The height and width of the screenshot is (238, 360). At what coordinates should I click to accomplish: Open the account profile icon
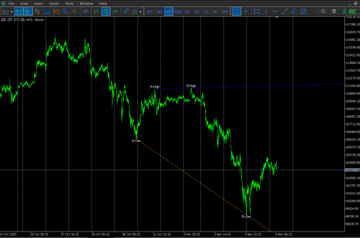[x=334, y=12]
